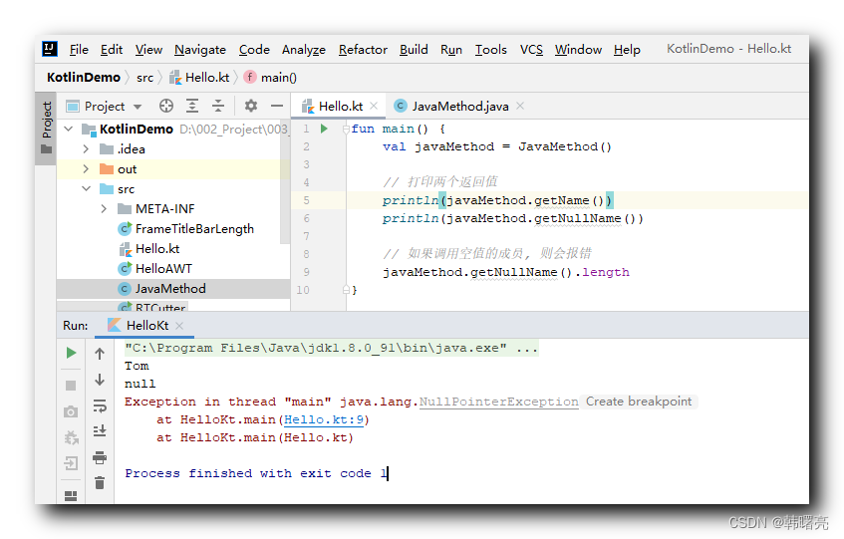Click the Up the Stack Trace arrow

click(100, 354)
